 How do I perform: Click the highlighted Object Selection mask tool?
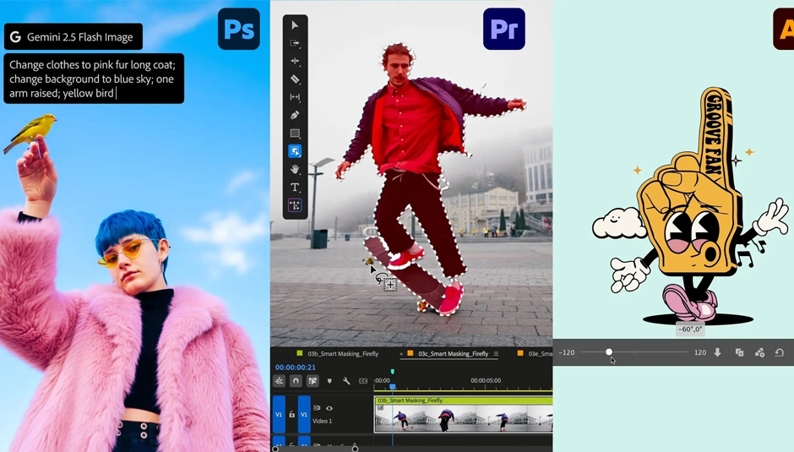tap(295, 151)
